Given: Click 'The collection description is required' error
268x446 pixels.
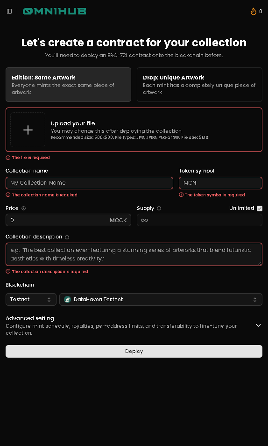Looking at the screenshot, I should pyautogui.click(x=50, y=271).
